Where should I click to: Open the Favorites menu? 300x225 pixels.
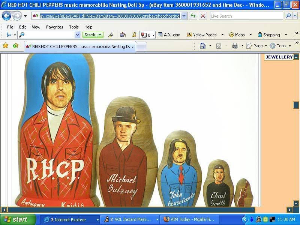(x=54, y=27)
